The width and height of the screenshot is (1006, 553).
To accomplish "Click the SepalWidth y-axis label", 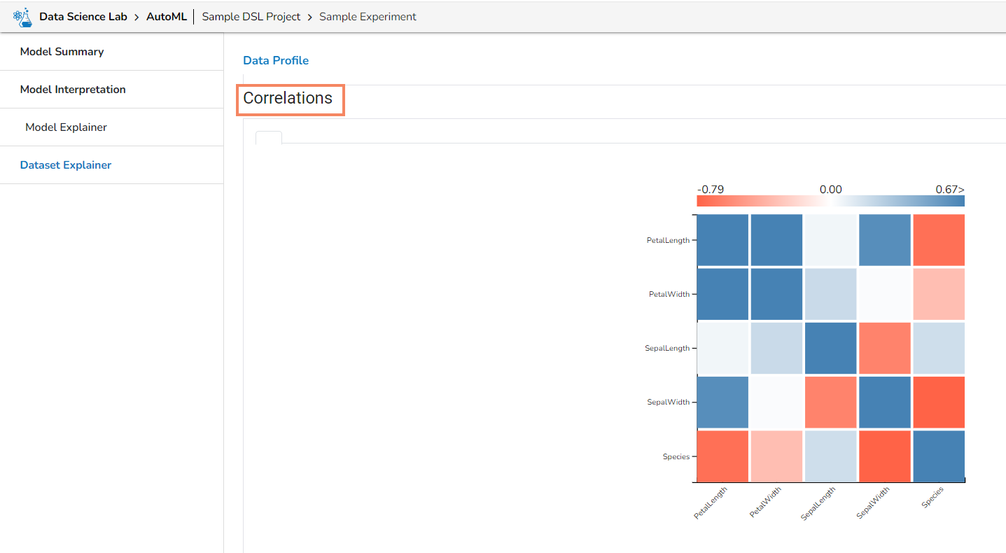I will pyautogui.click(x=668, y=402).
